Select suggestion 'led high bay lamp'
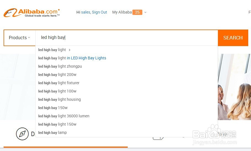Screen dimensions: 251x151 click(52, 133)
